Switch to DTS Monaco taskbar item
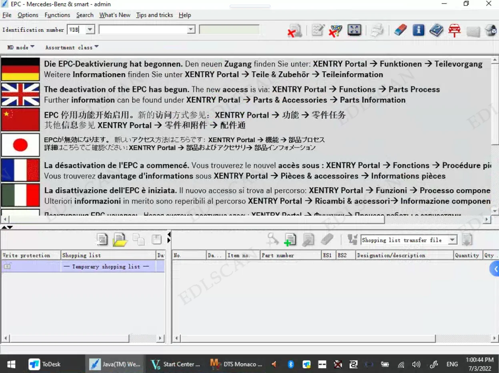The image size is (499, 373). (236, 364)
